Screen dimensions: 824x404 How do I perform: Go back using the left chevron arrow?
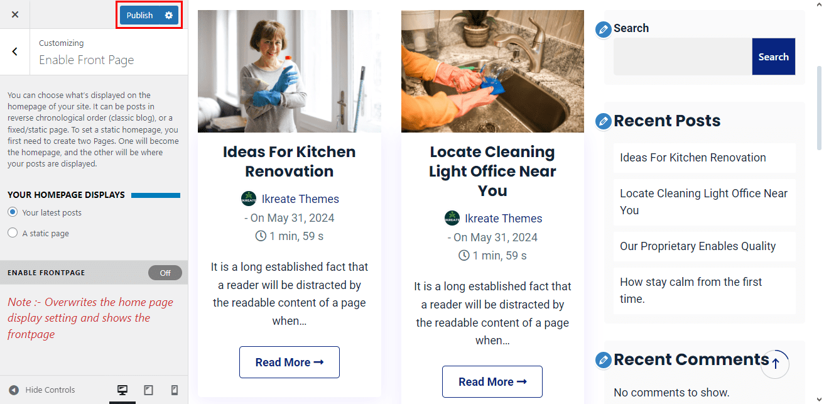(x=15, y=52)
